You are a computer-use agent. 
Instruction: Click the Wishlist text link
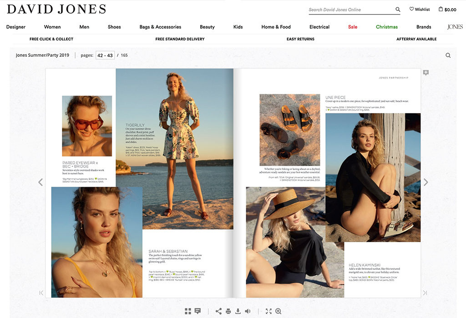coord(422,10)
